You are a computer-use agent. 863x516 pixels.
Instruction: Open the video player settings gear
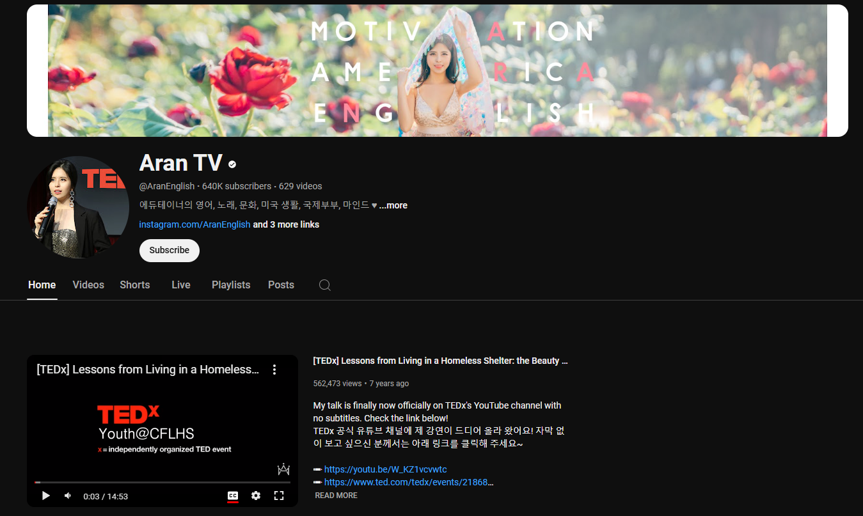coord(256,496)
